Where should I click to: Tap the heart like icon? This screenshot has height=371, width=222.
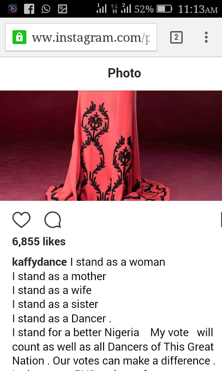pyautogui.click(x=21, y=220)
